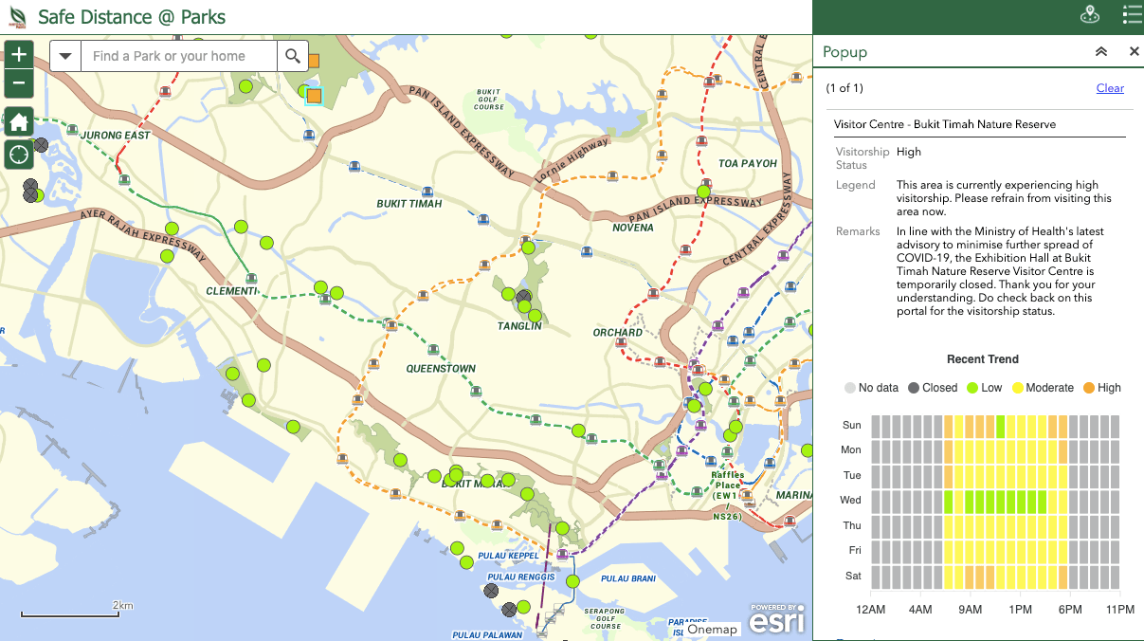The image size is (1144, 641).
Task: Select the cyan-highlighted orange square park marker
Action: [x=314, y=95]
